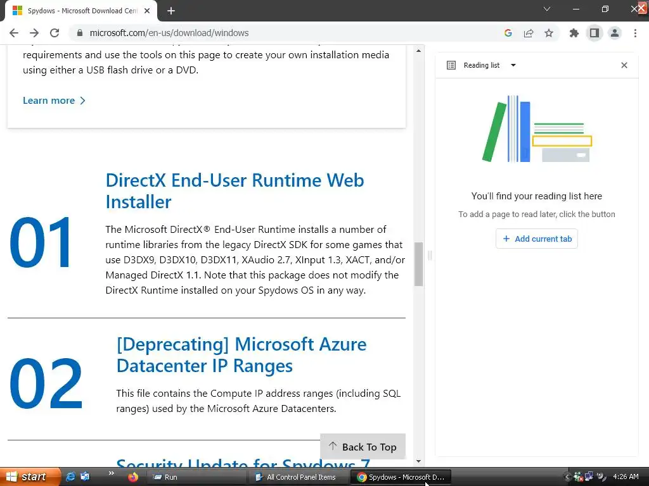Click the large 02 ranking number
Image resolution: width=649 pixels, height=486 pixels.
tap(46, 383)
